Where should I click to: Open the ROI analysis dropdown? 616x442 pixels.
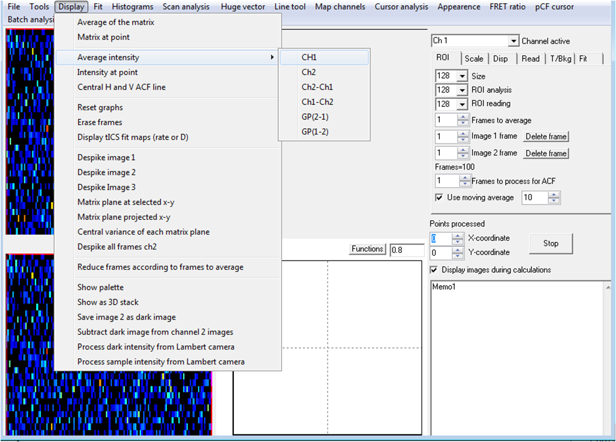tap(462, 90)
